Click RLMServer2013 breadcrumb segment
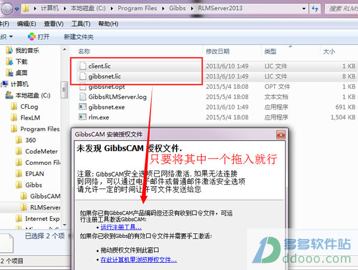The image size is (358, 270). point(220,8)
